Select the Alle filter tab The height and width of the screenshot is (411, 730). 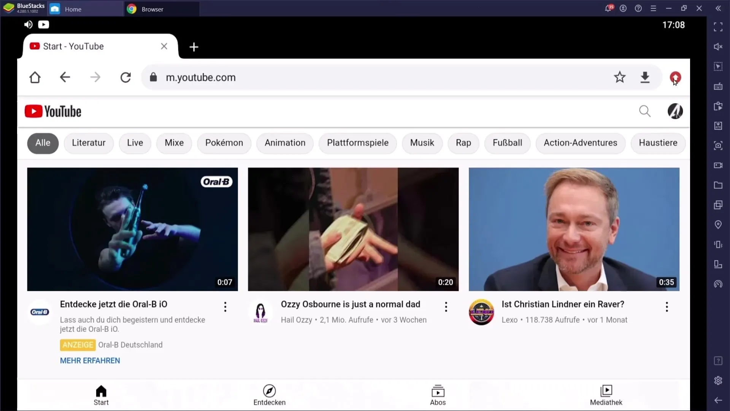coord(42,143)
